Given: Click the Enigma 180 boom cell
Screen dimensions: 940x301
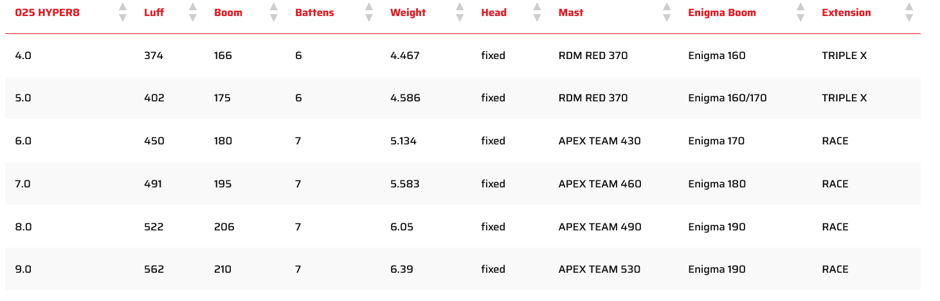Looking at the screenshot, I should click(x=716, y=184).
